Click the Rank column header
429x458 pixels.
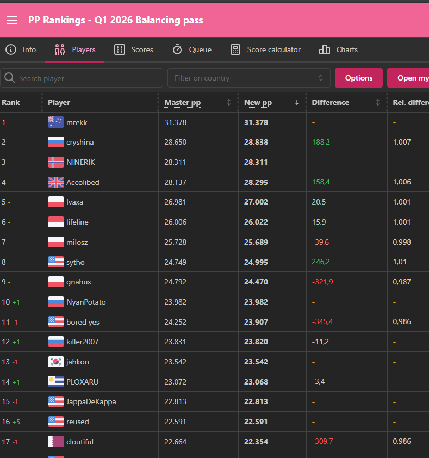(11, 102)
